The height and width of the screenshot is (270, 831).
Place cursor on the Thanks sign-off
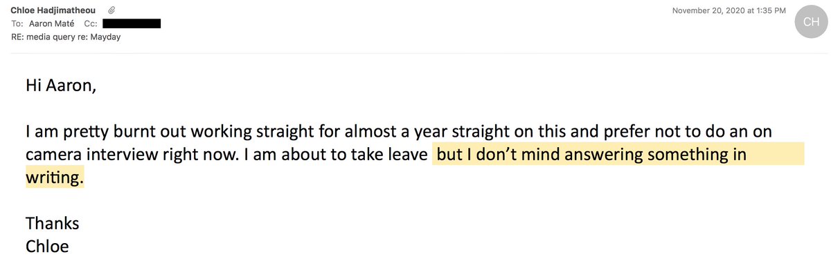click(x=52, y=224)
